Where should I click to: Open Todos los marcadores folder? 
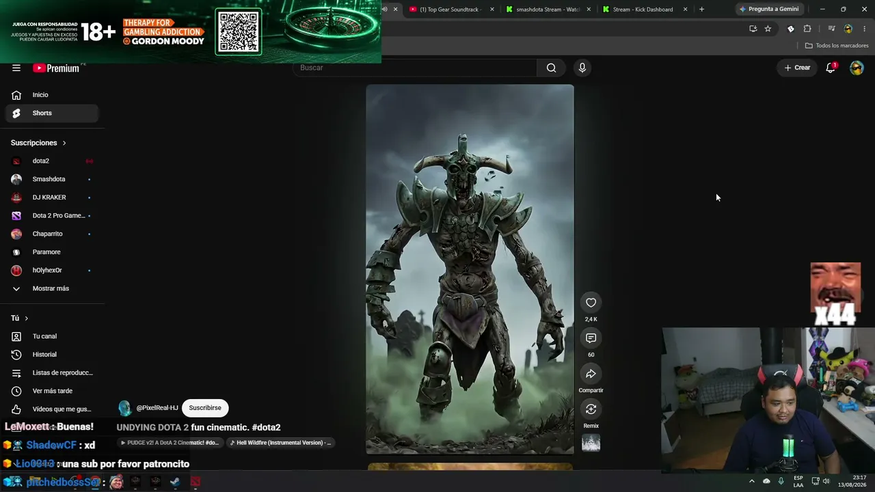coord(837,46)
